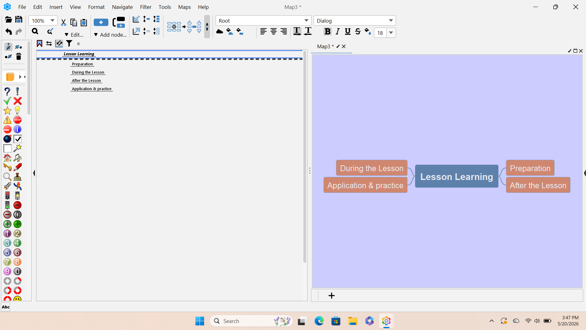Toggle bold formatting

327,31
